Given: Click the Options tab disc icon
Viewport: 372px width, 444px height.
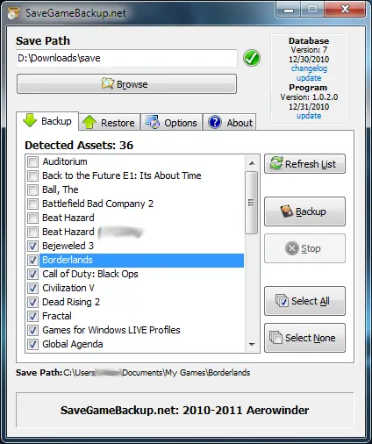Looking at the screenshot, I should [153, 122].
